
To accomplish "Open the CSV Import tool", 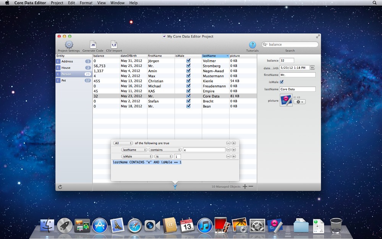I will tap(114, 45).
